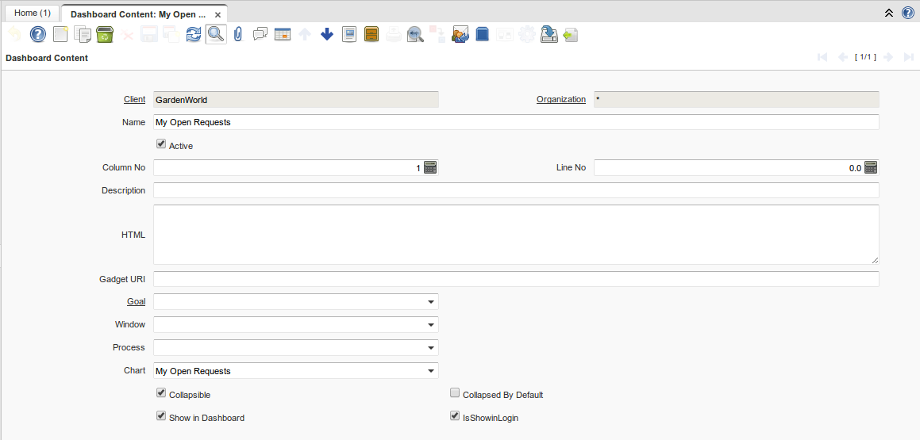Expand the Chart dropdown

point(431,371)
